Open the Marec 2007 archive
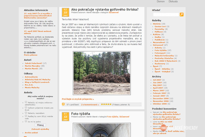205x137 pixels. 159,90
